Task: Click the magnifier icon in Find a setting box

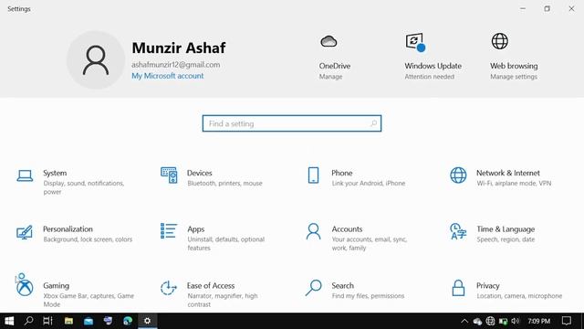Action: tap(373, 123)
